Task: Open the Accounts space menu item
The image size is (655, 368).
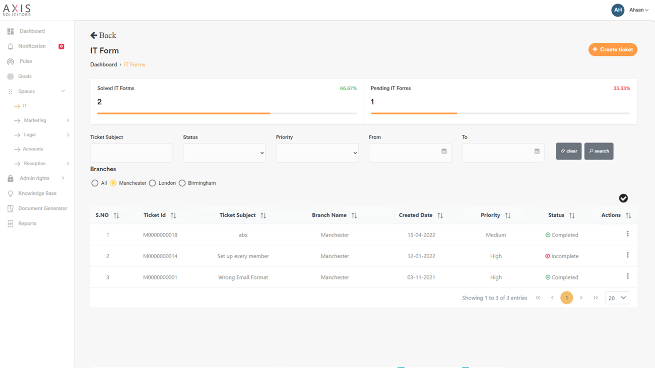Action: (33, 150)
